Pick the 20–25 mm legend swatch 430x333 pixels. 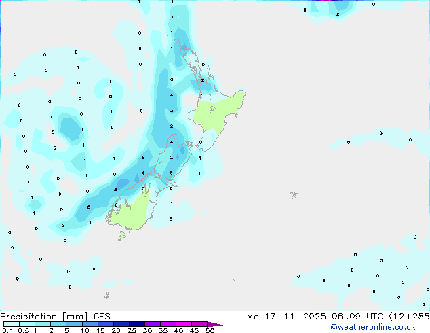pos(121,324)
